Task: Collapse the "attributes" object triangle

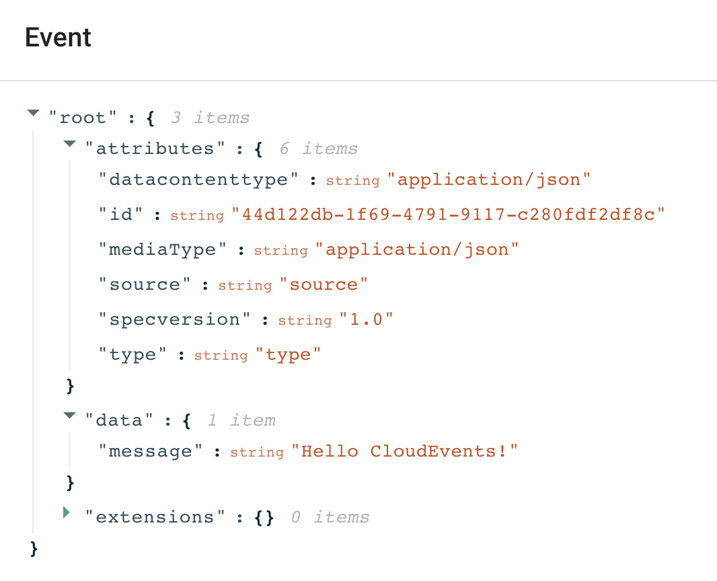Action: pos(69,144)
